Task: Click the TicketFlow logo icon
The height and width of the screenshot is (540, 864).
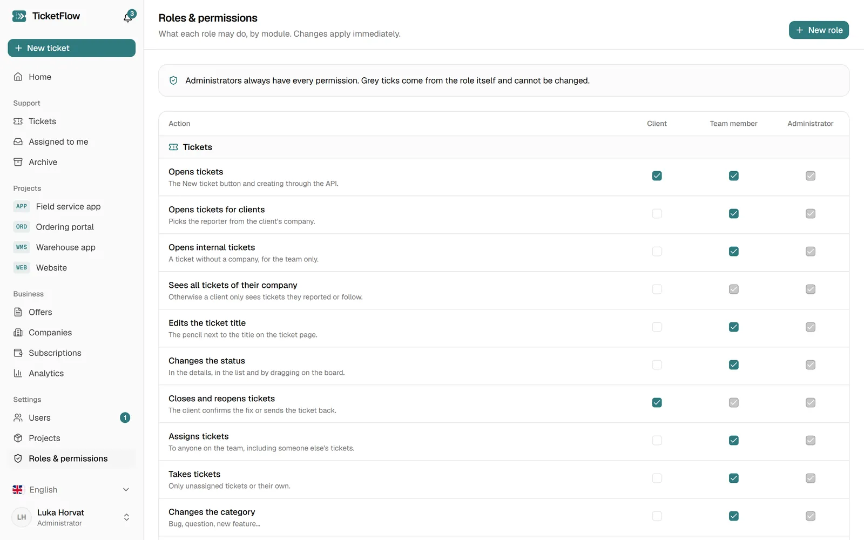Action: point(19,16)
